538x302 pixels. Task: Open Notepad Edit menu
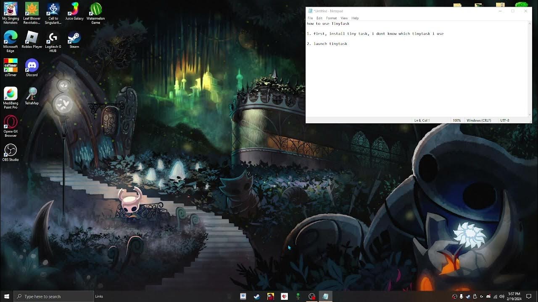(x=319, y=18)
